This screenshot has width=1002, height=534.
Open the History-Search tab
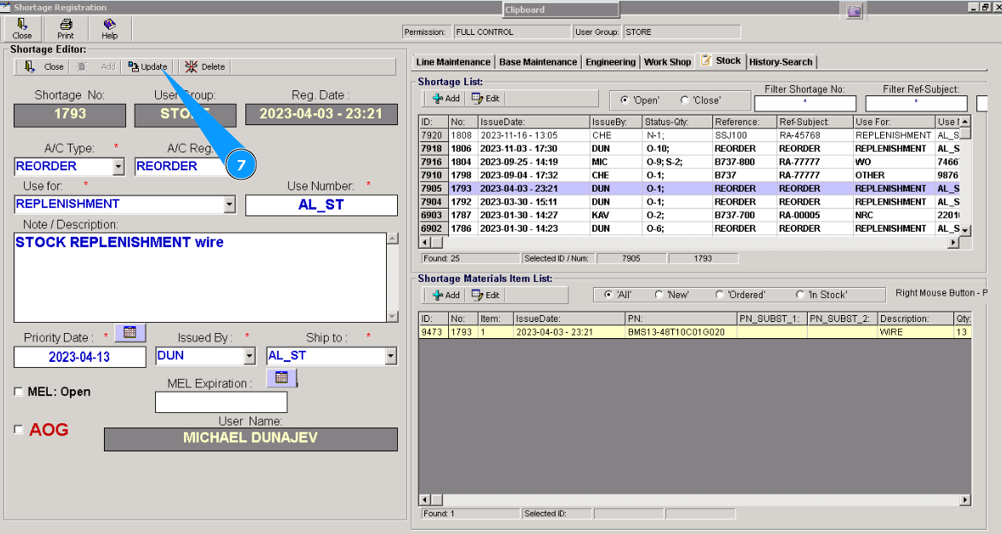780,62
